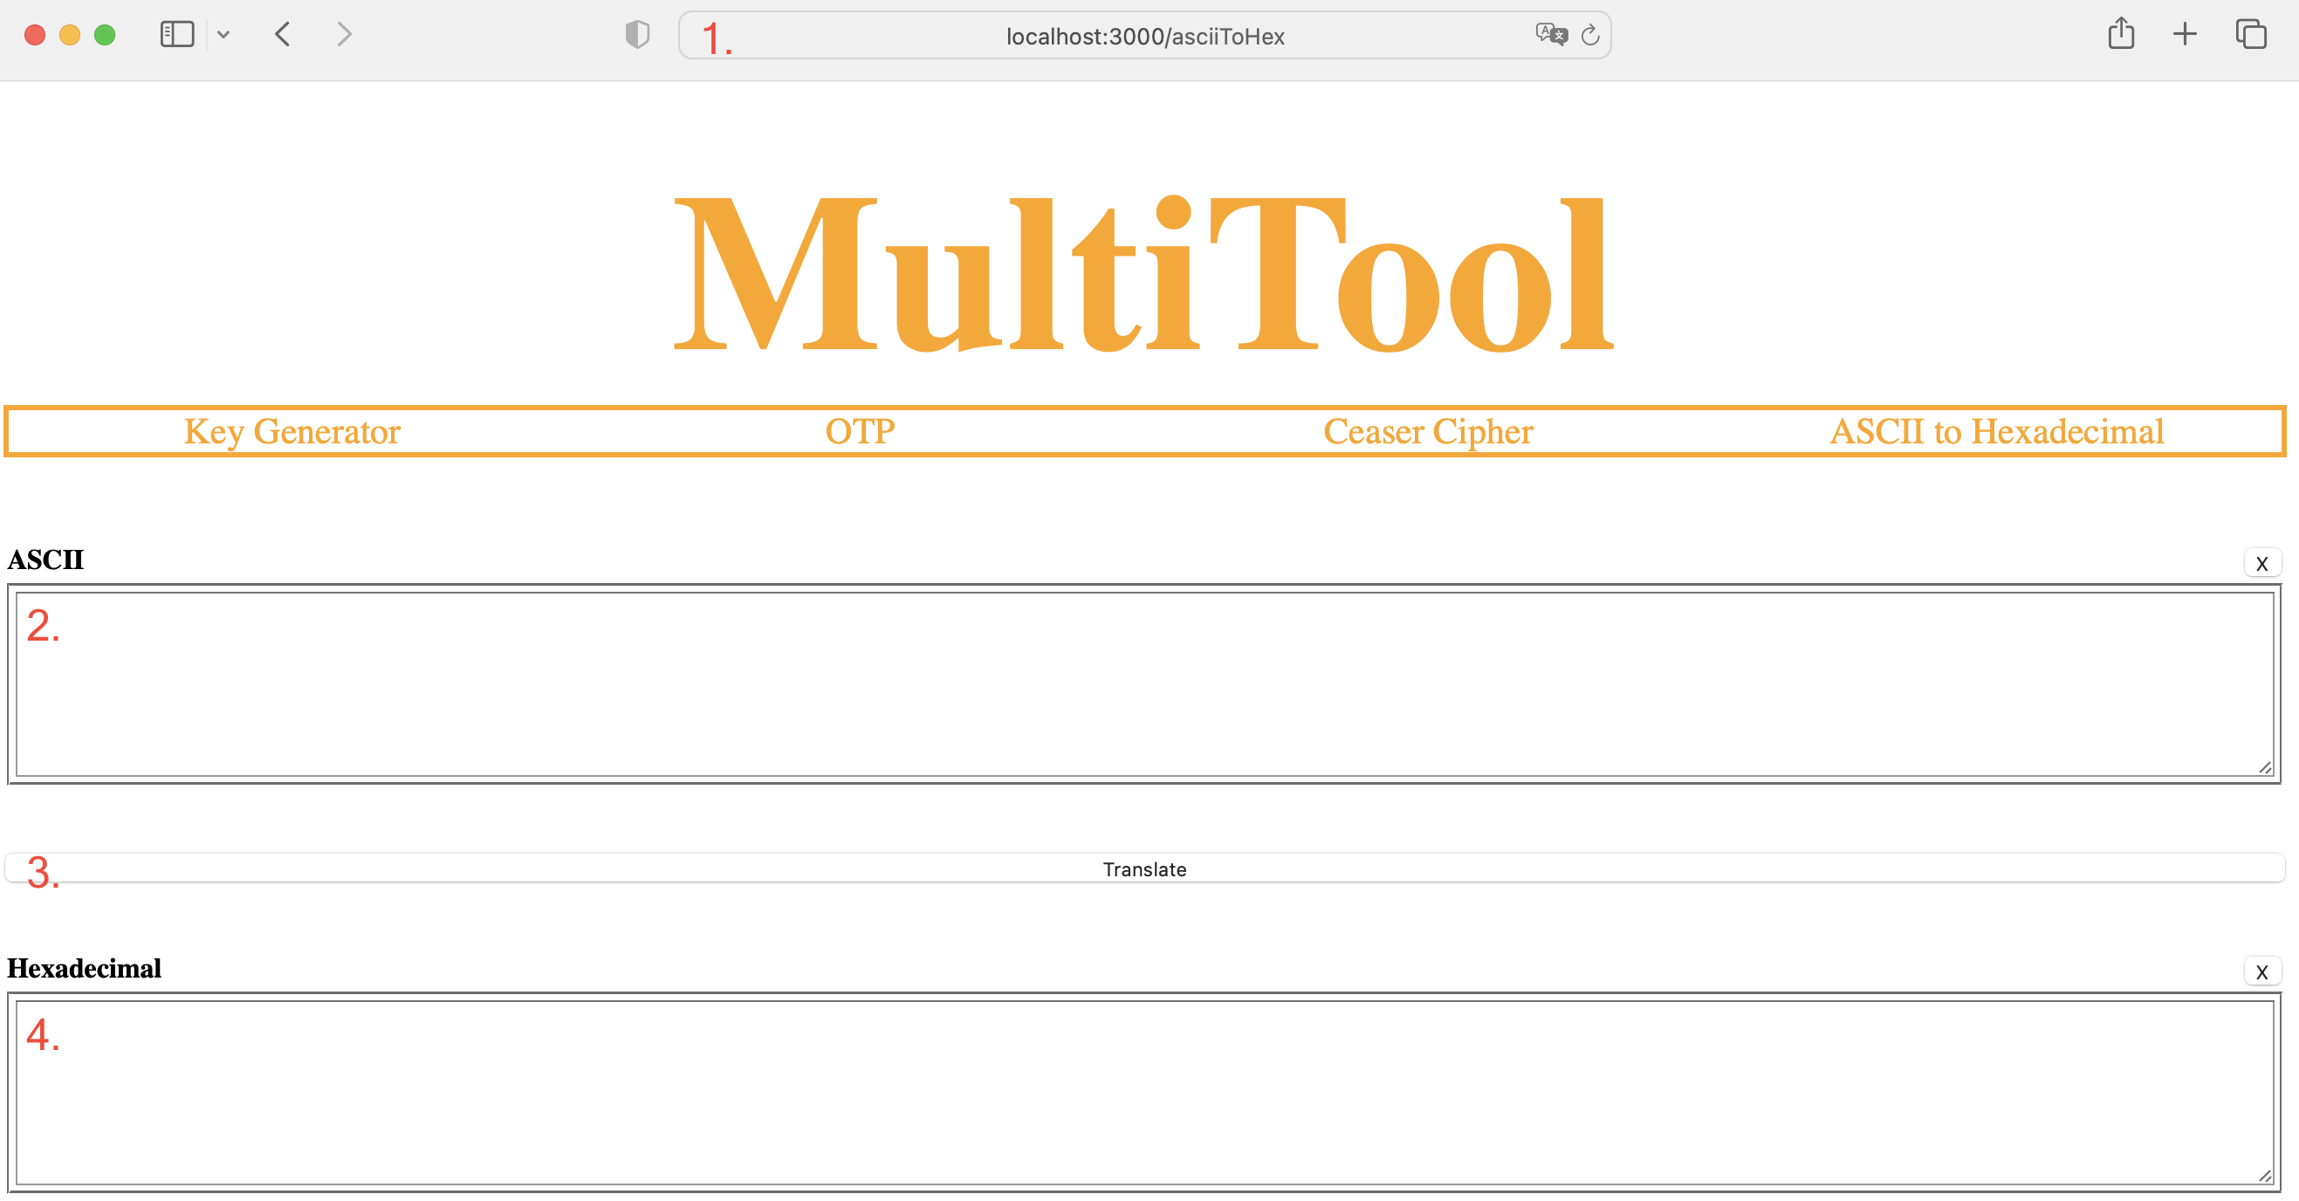2299x1201 pixels.
Task: Click the privacy shield icon
Action: click(636, 35)
